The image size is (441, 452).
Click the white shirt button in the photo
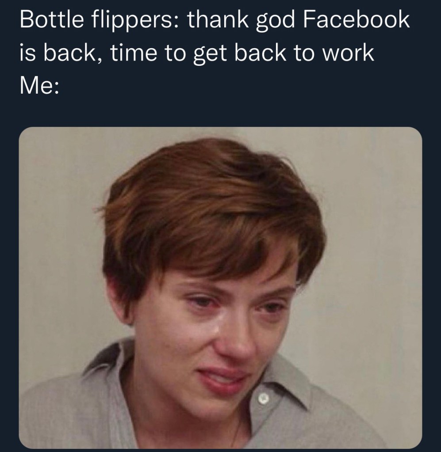coord(264,399)
